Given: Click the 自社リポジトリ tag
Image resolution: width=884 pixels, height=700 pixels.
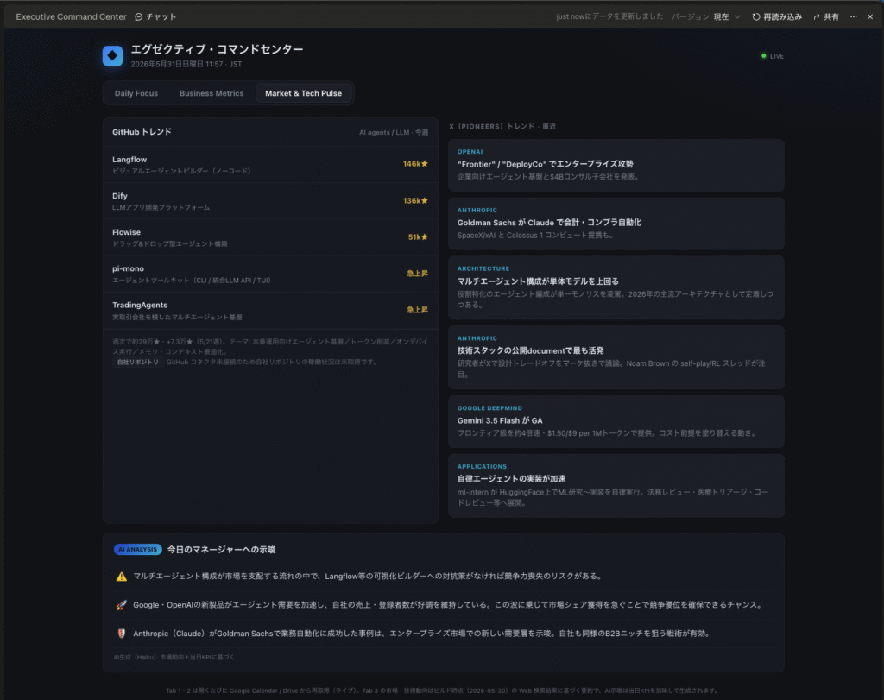Looking at the screenshot, I should click(x=138, y=362).
